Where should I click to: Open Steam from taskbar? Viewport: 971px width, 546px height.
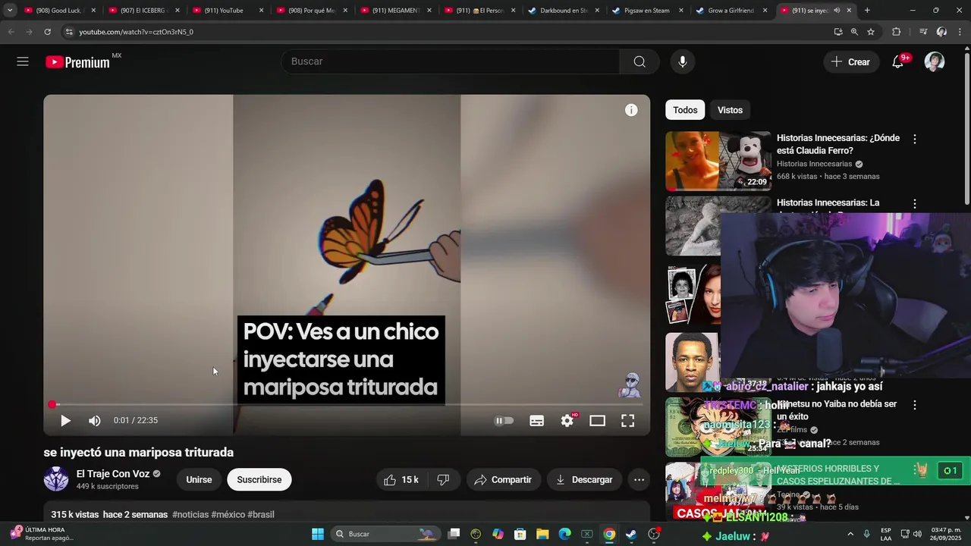(631, 534)
